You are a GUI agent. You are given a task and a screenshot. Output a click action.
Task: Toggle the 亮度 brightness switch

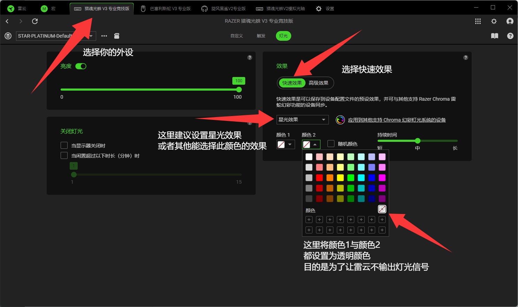[x=81, y=66]
